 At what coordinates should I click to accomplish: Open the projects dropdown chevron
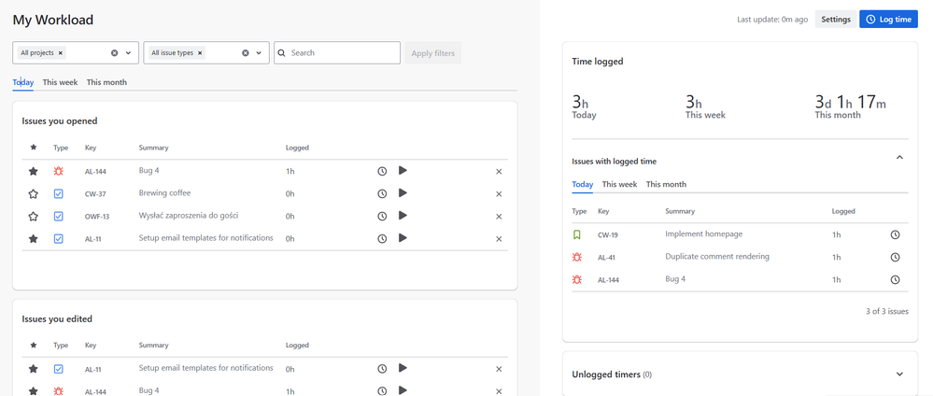(128, 53)
